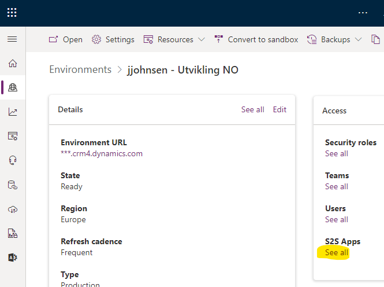Click the Backups history icon

pos(312,39)
